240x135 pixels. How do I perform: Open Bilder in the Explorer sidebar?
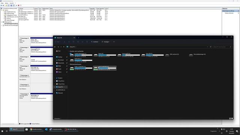click(x=58, y=66)
